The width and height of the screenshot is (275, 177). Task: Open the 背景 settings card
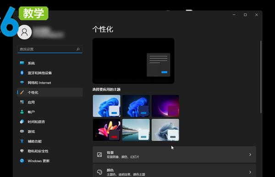click(x=174, y=155)
